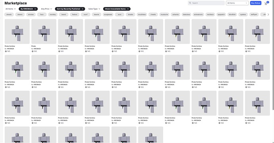Select the steven tag
The width and height of the screenshot is (274, 143).
coord(20,15)
